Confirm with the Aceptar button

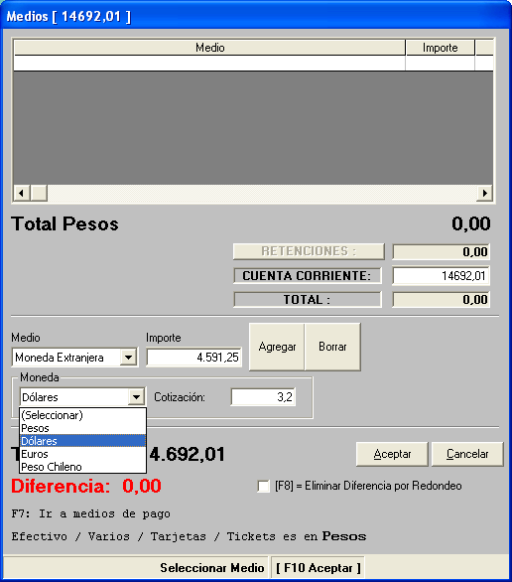392,454
